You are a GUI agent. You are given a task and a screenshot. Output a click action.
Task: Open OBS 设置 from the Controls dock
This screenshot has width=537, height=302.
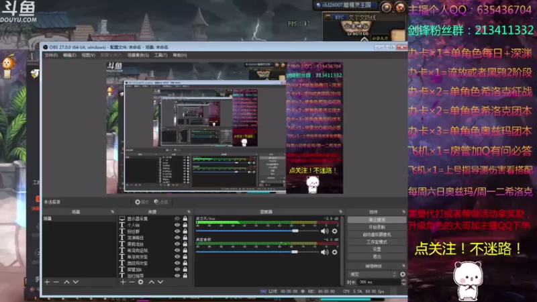coord(377,249)
